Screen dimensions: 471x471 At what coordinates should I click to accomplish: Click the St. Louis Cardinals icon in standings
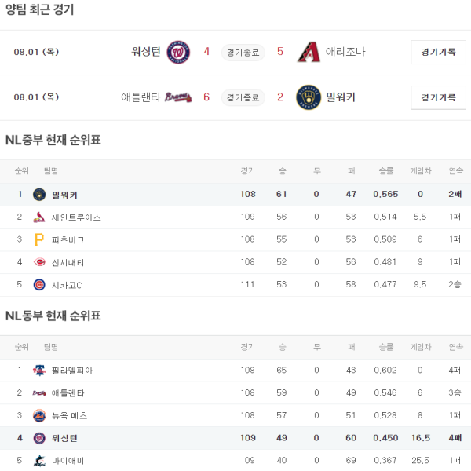(x=39, y=217)
